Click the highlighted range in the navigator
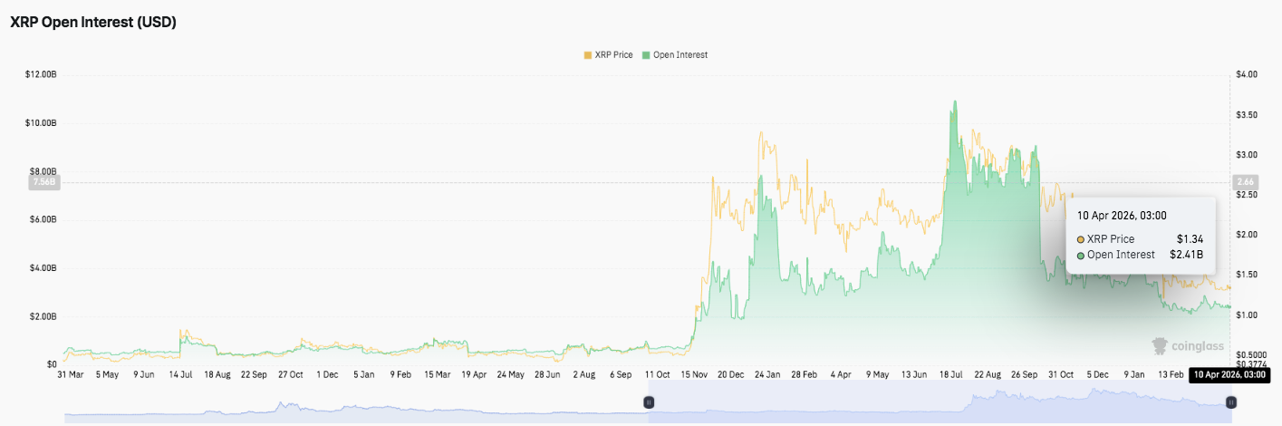 tap(940, 402)
